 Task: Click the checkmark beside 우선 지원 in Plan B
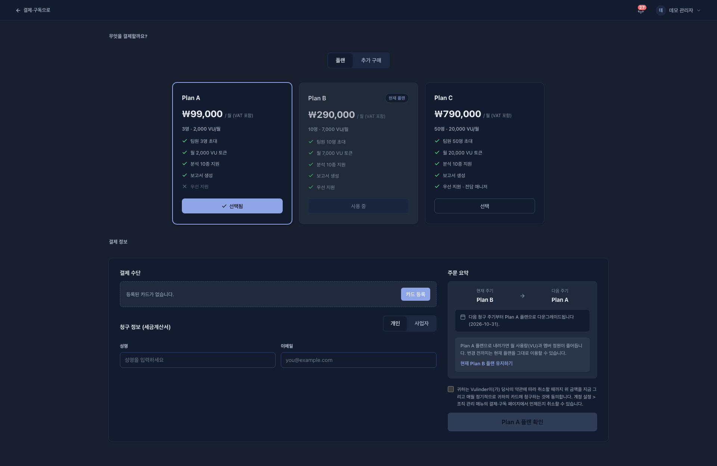pos(311,187)
